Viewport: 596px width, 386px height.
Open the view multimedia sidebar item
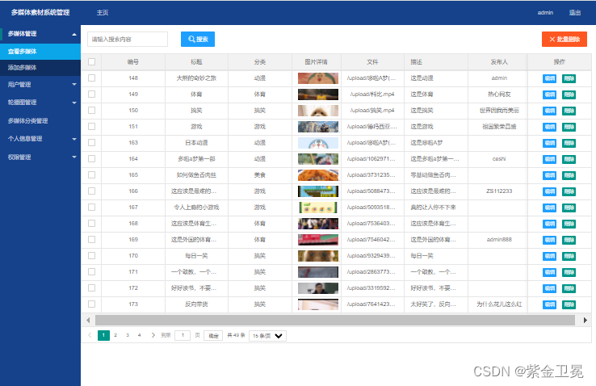pos(40,52)
